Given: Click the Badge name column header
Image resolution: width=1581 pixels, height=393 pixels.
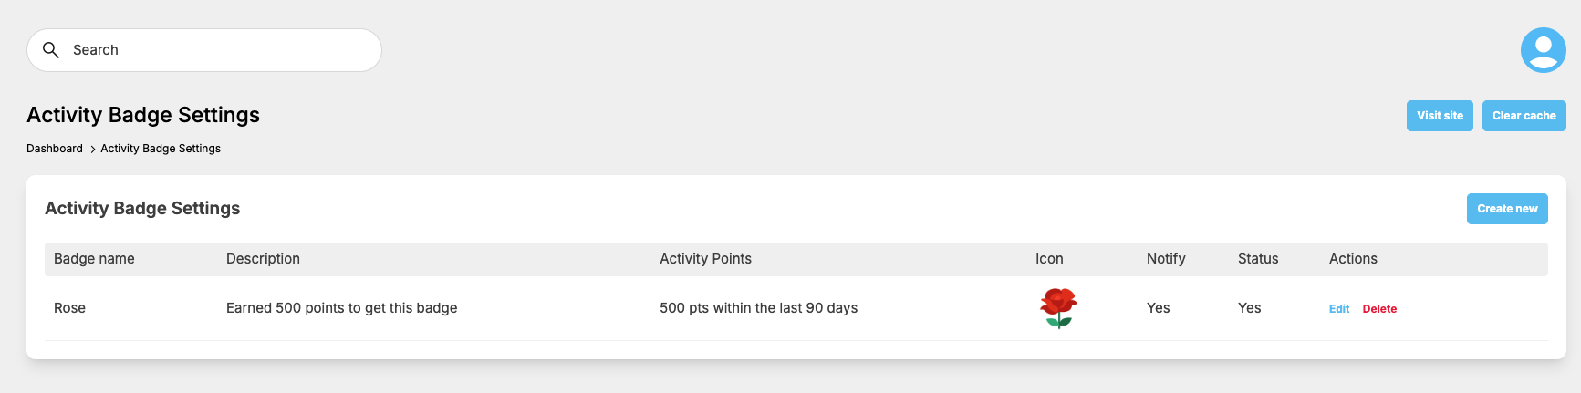Looking at the screenshot, I should tap(94, 259).
